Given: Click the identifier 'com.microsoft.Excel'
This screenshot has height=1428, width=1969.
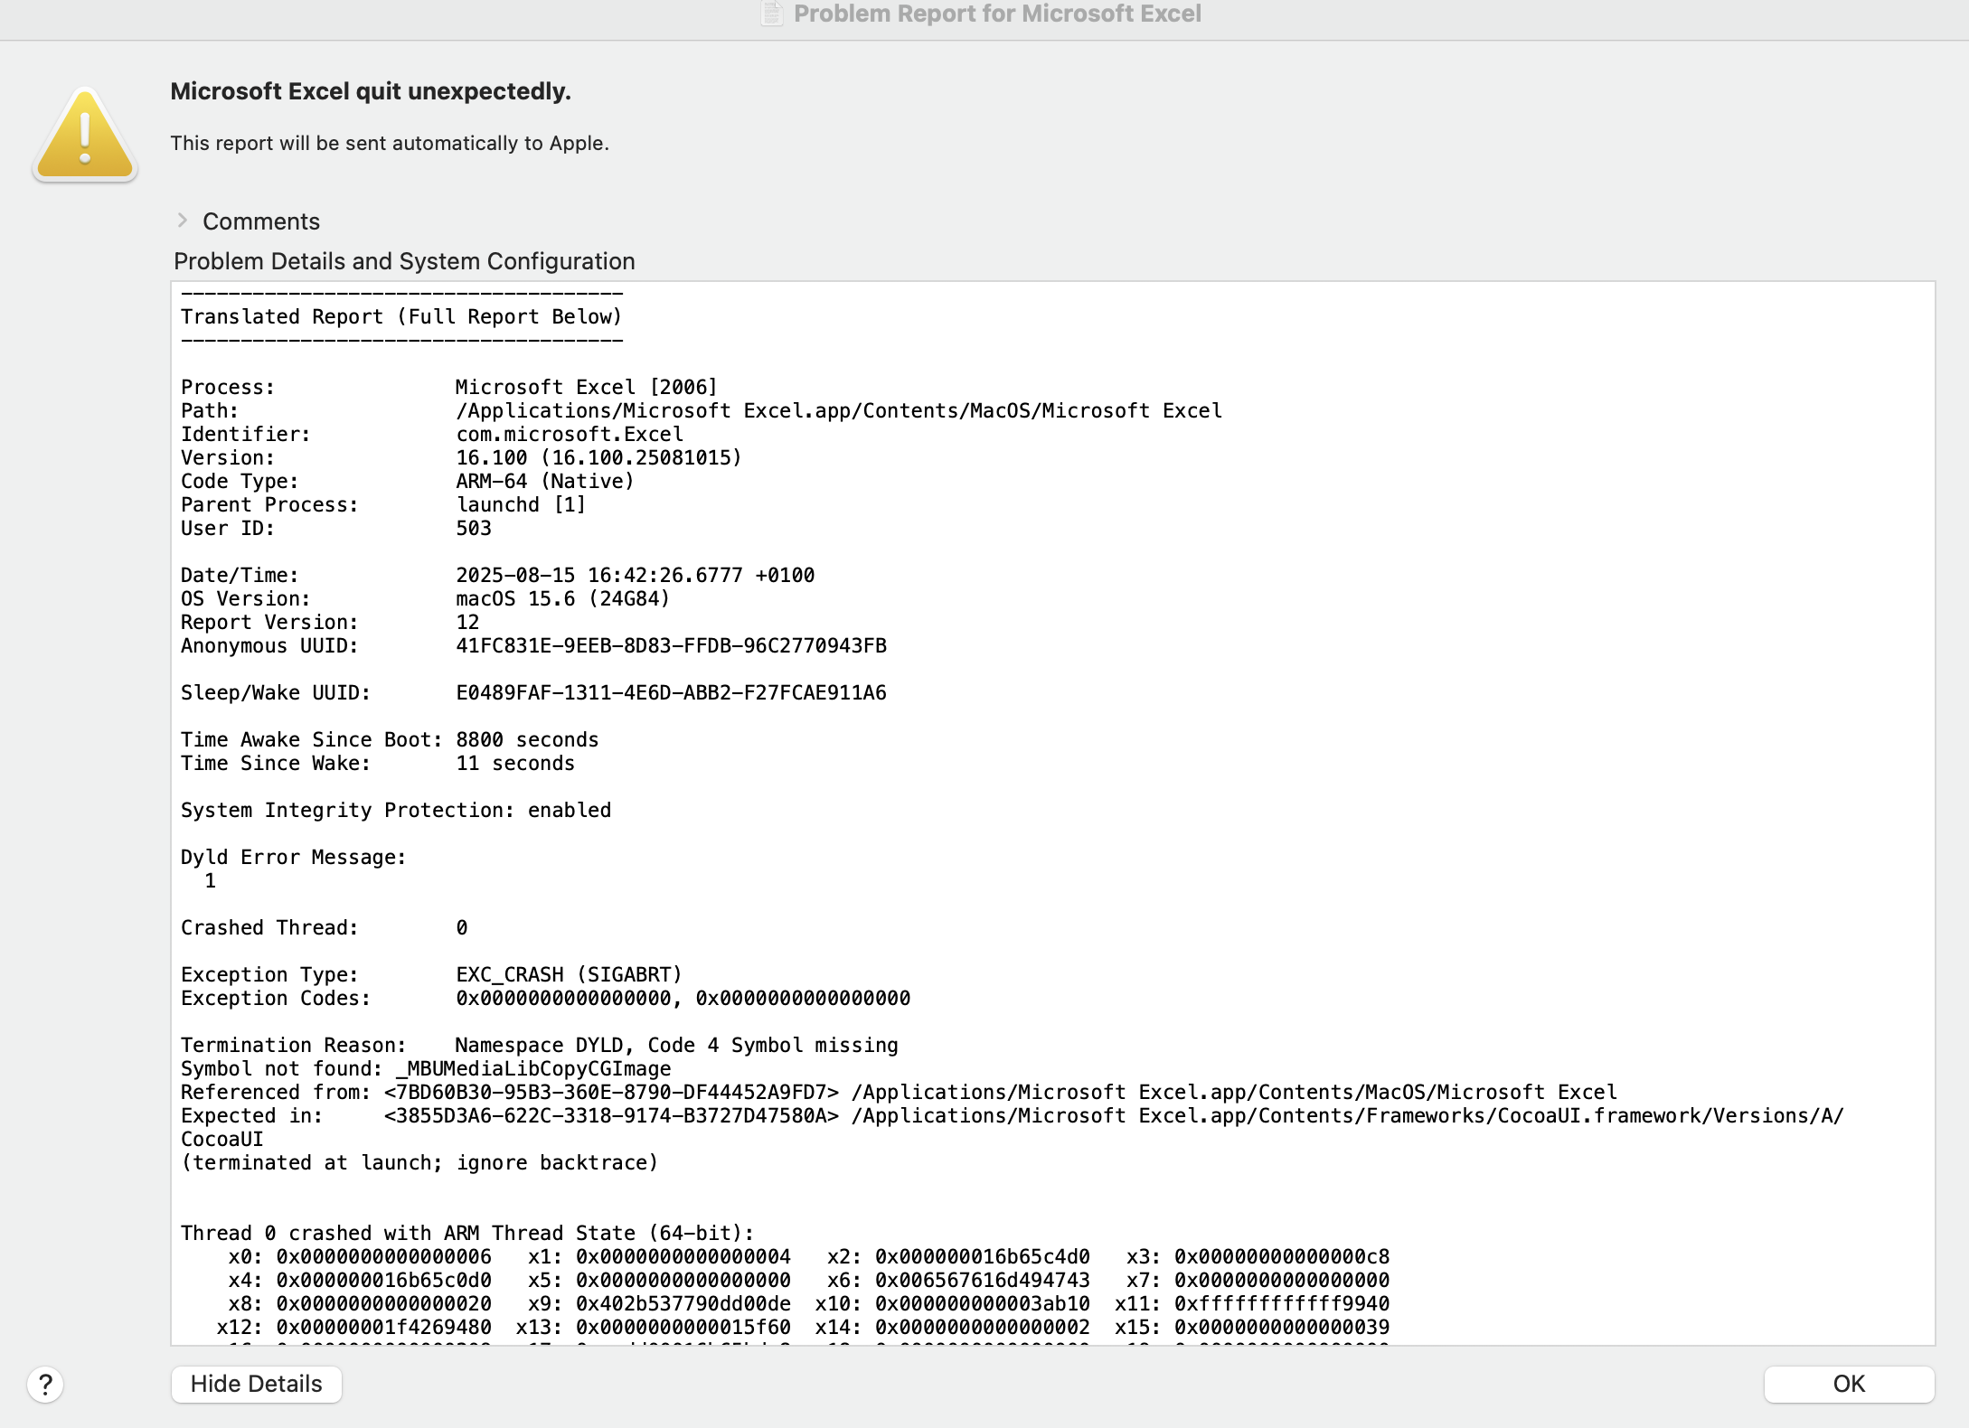Looking at the screenshot, I should [x=570, y=434].
